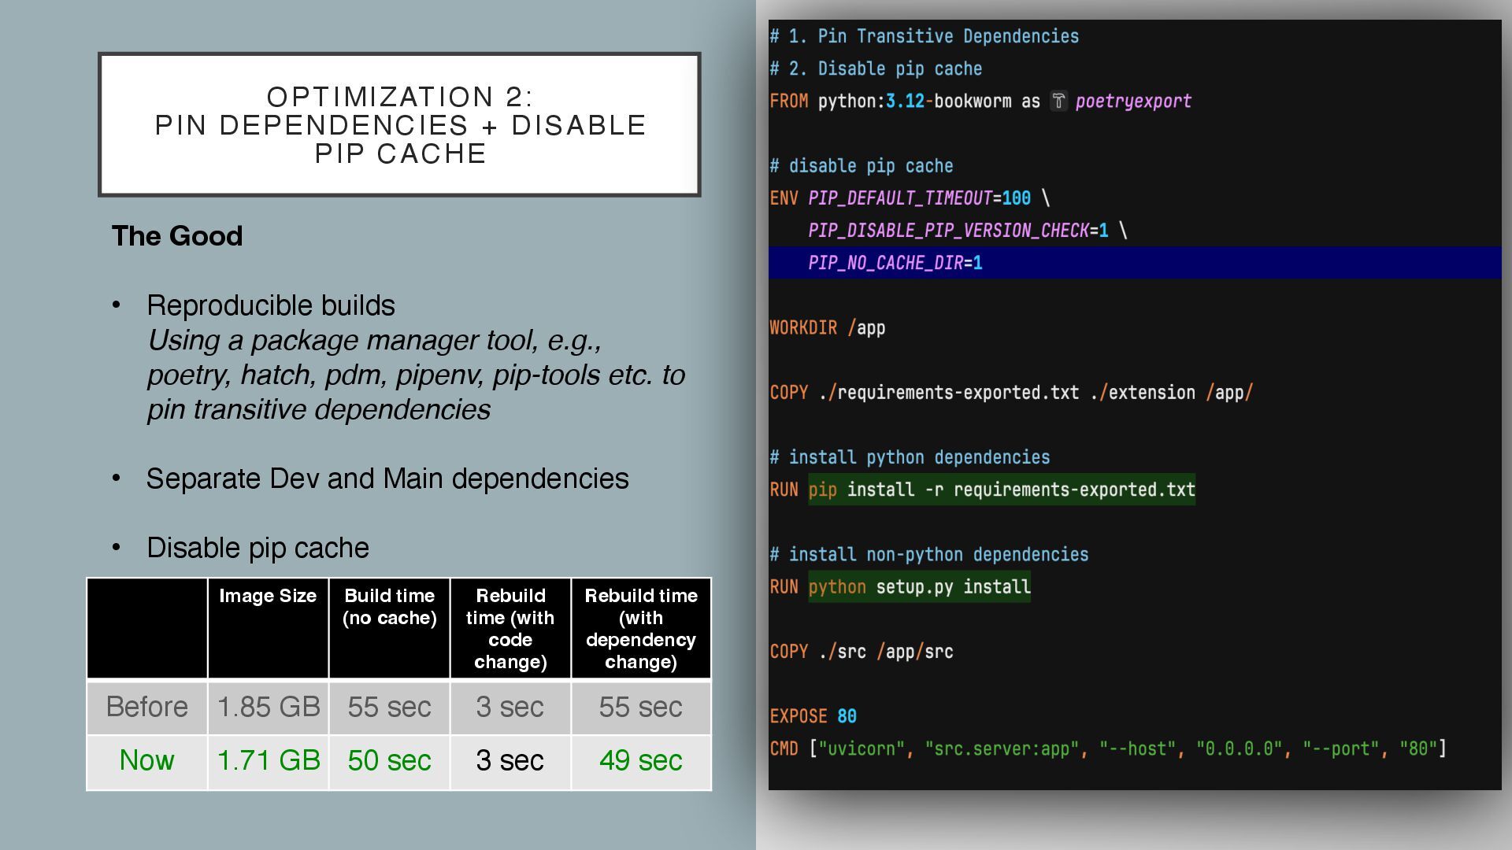Select 'The Good' heading

click(x=177, y=236)
